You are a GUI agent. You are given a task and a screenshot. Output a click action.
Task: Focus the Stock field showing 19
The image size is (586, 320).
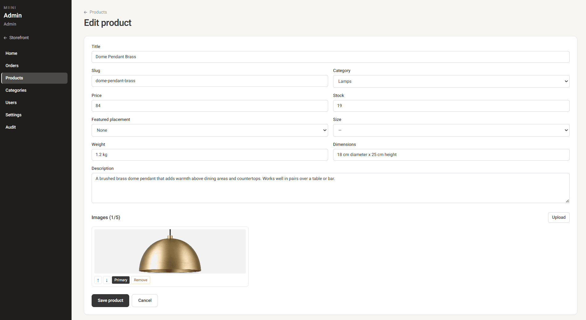(x=451, y=106)
